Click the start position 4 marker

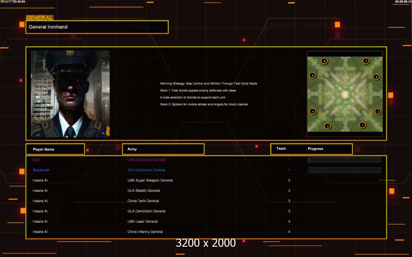313,111
